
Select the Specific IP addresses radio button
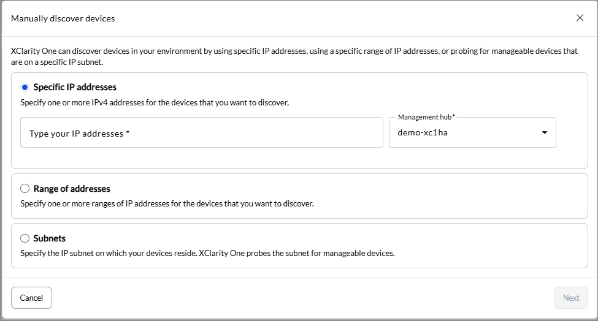[x=25, y=87]
